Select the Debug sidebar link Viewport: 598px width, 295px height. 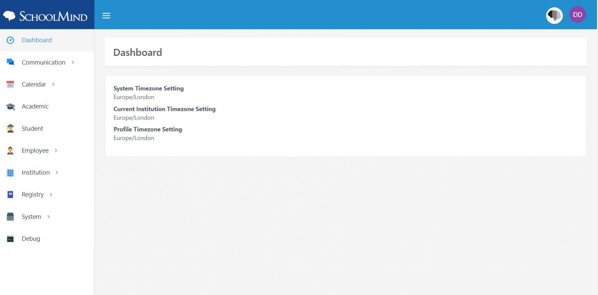(31, 239)
